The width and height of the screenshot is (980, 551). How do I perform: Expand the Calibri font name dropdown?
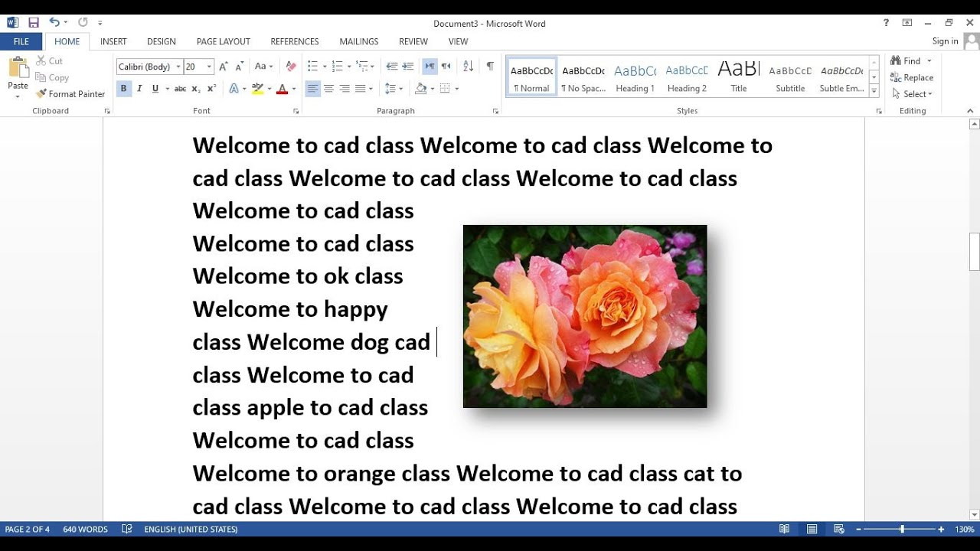[178, 67]
